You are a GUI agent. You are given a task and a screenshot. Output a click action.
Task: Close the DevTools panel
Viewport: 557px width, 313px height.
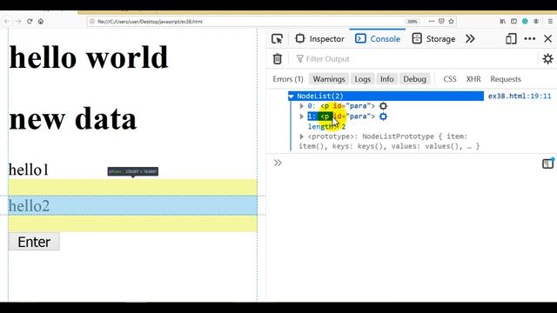pyautogui.click(x=547, y=38)
